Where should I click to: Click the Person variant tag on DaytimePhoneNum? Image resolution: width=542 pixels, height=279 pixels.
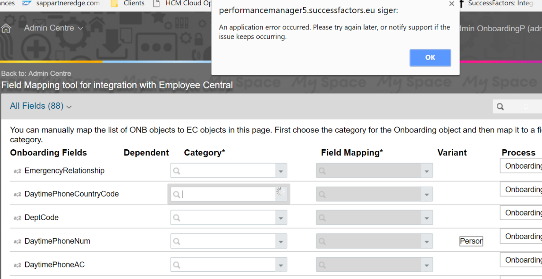point(471,241)
